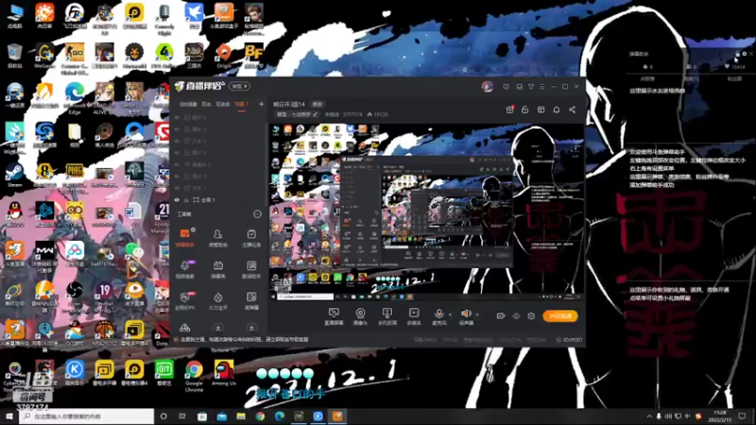Screen dimensions: 756x425
Task: Add a new scene with the plus button
Action: (262, 104)
